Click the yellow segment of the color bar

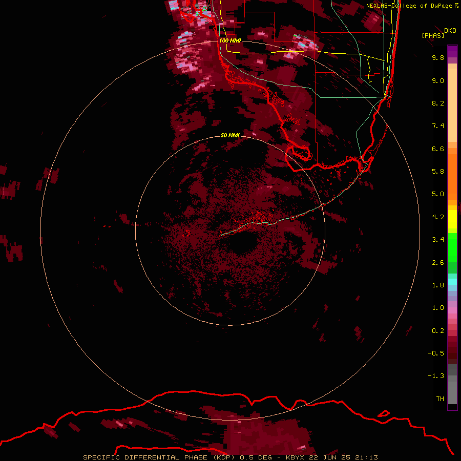(452, 219)
